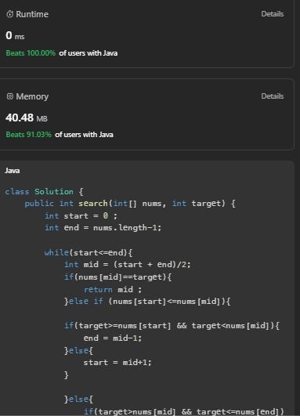Click the Java language label above code
The image size is (300, 416).
click(x=13, y=170)
